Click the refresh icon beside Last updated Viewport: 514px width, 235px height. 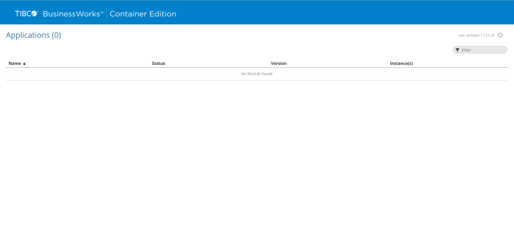pos(500,35)
